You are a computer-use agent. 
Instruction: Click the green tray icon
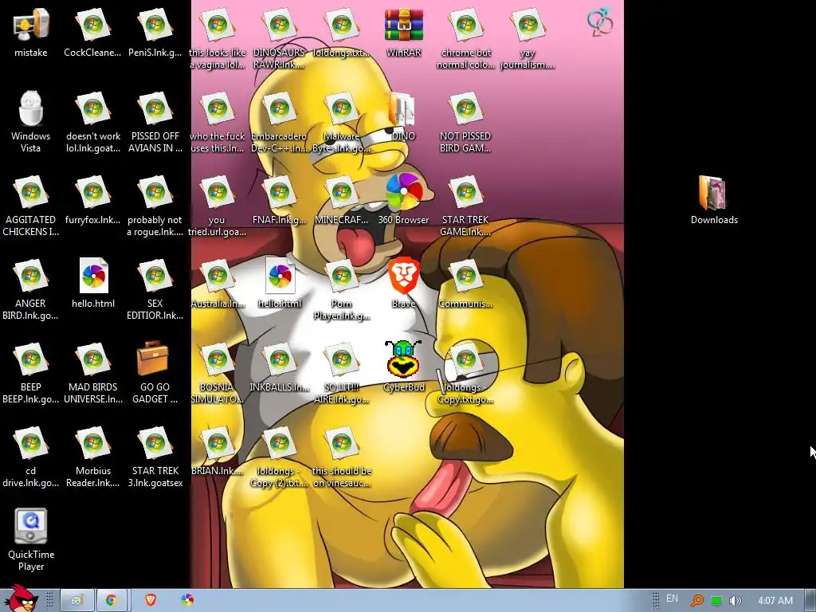pyautogui.click(x=716, y=601)
